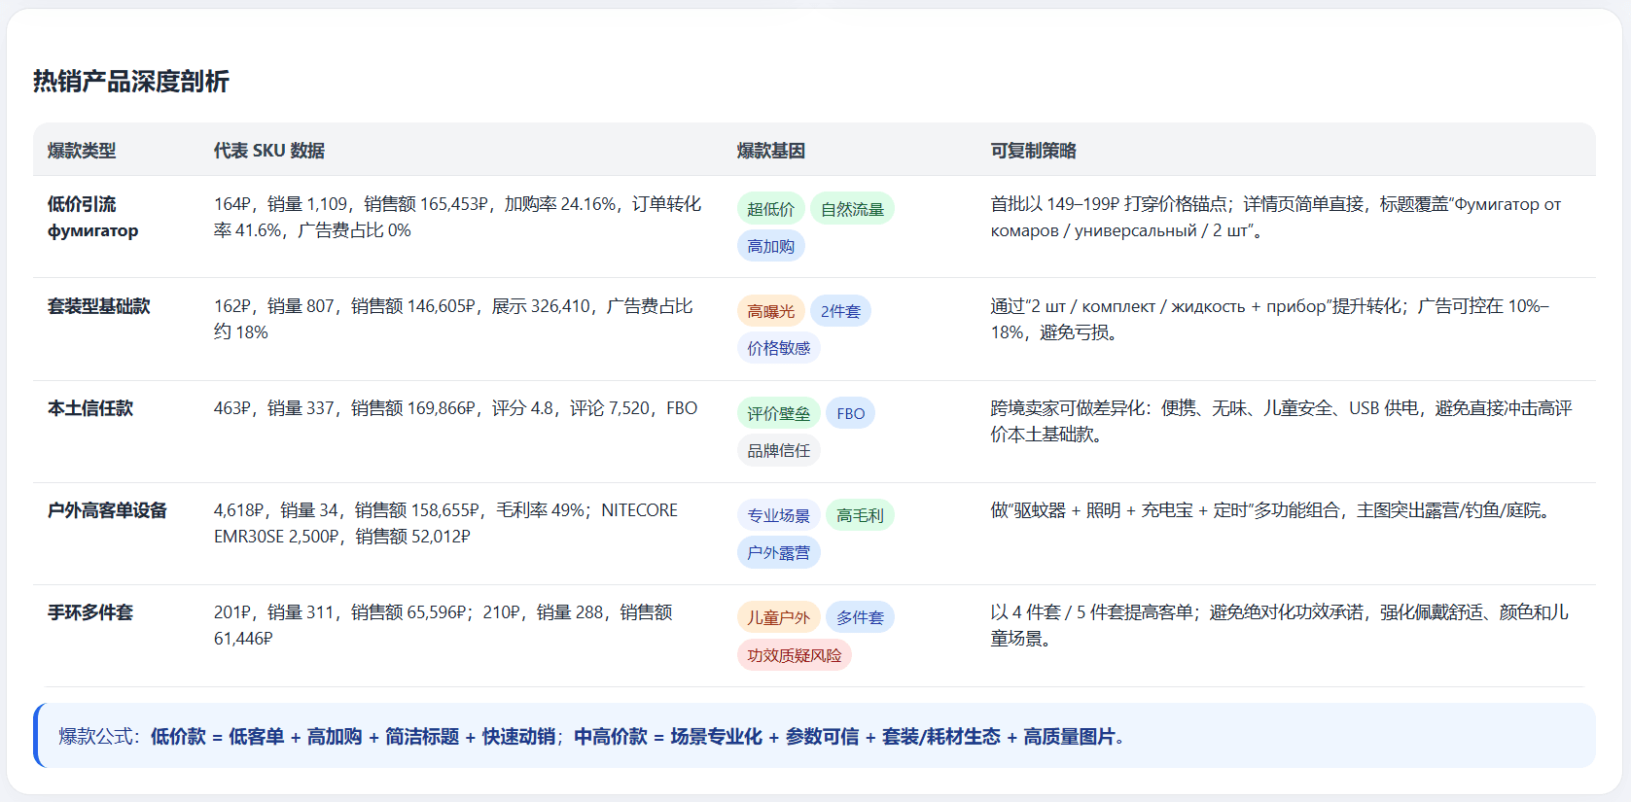Select the 2件套 tag
The image size is (1631, 802).
tap(840, 311)
